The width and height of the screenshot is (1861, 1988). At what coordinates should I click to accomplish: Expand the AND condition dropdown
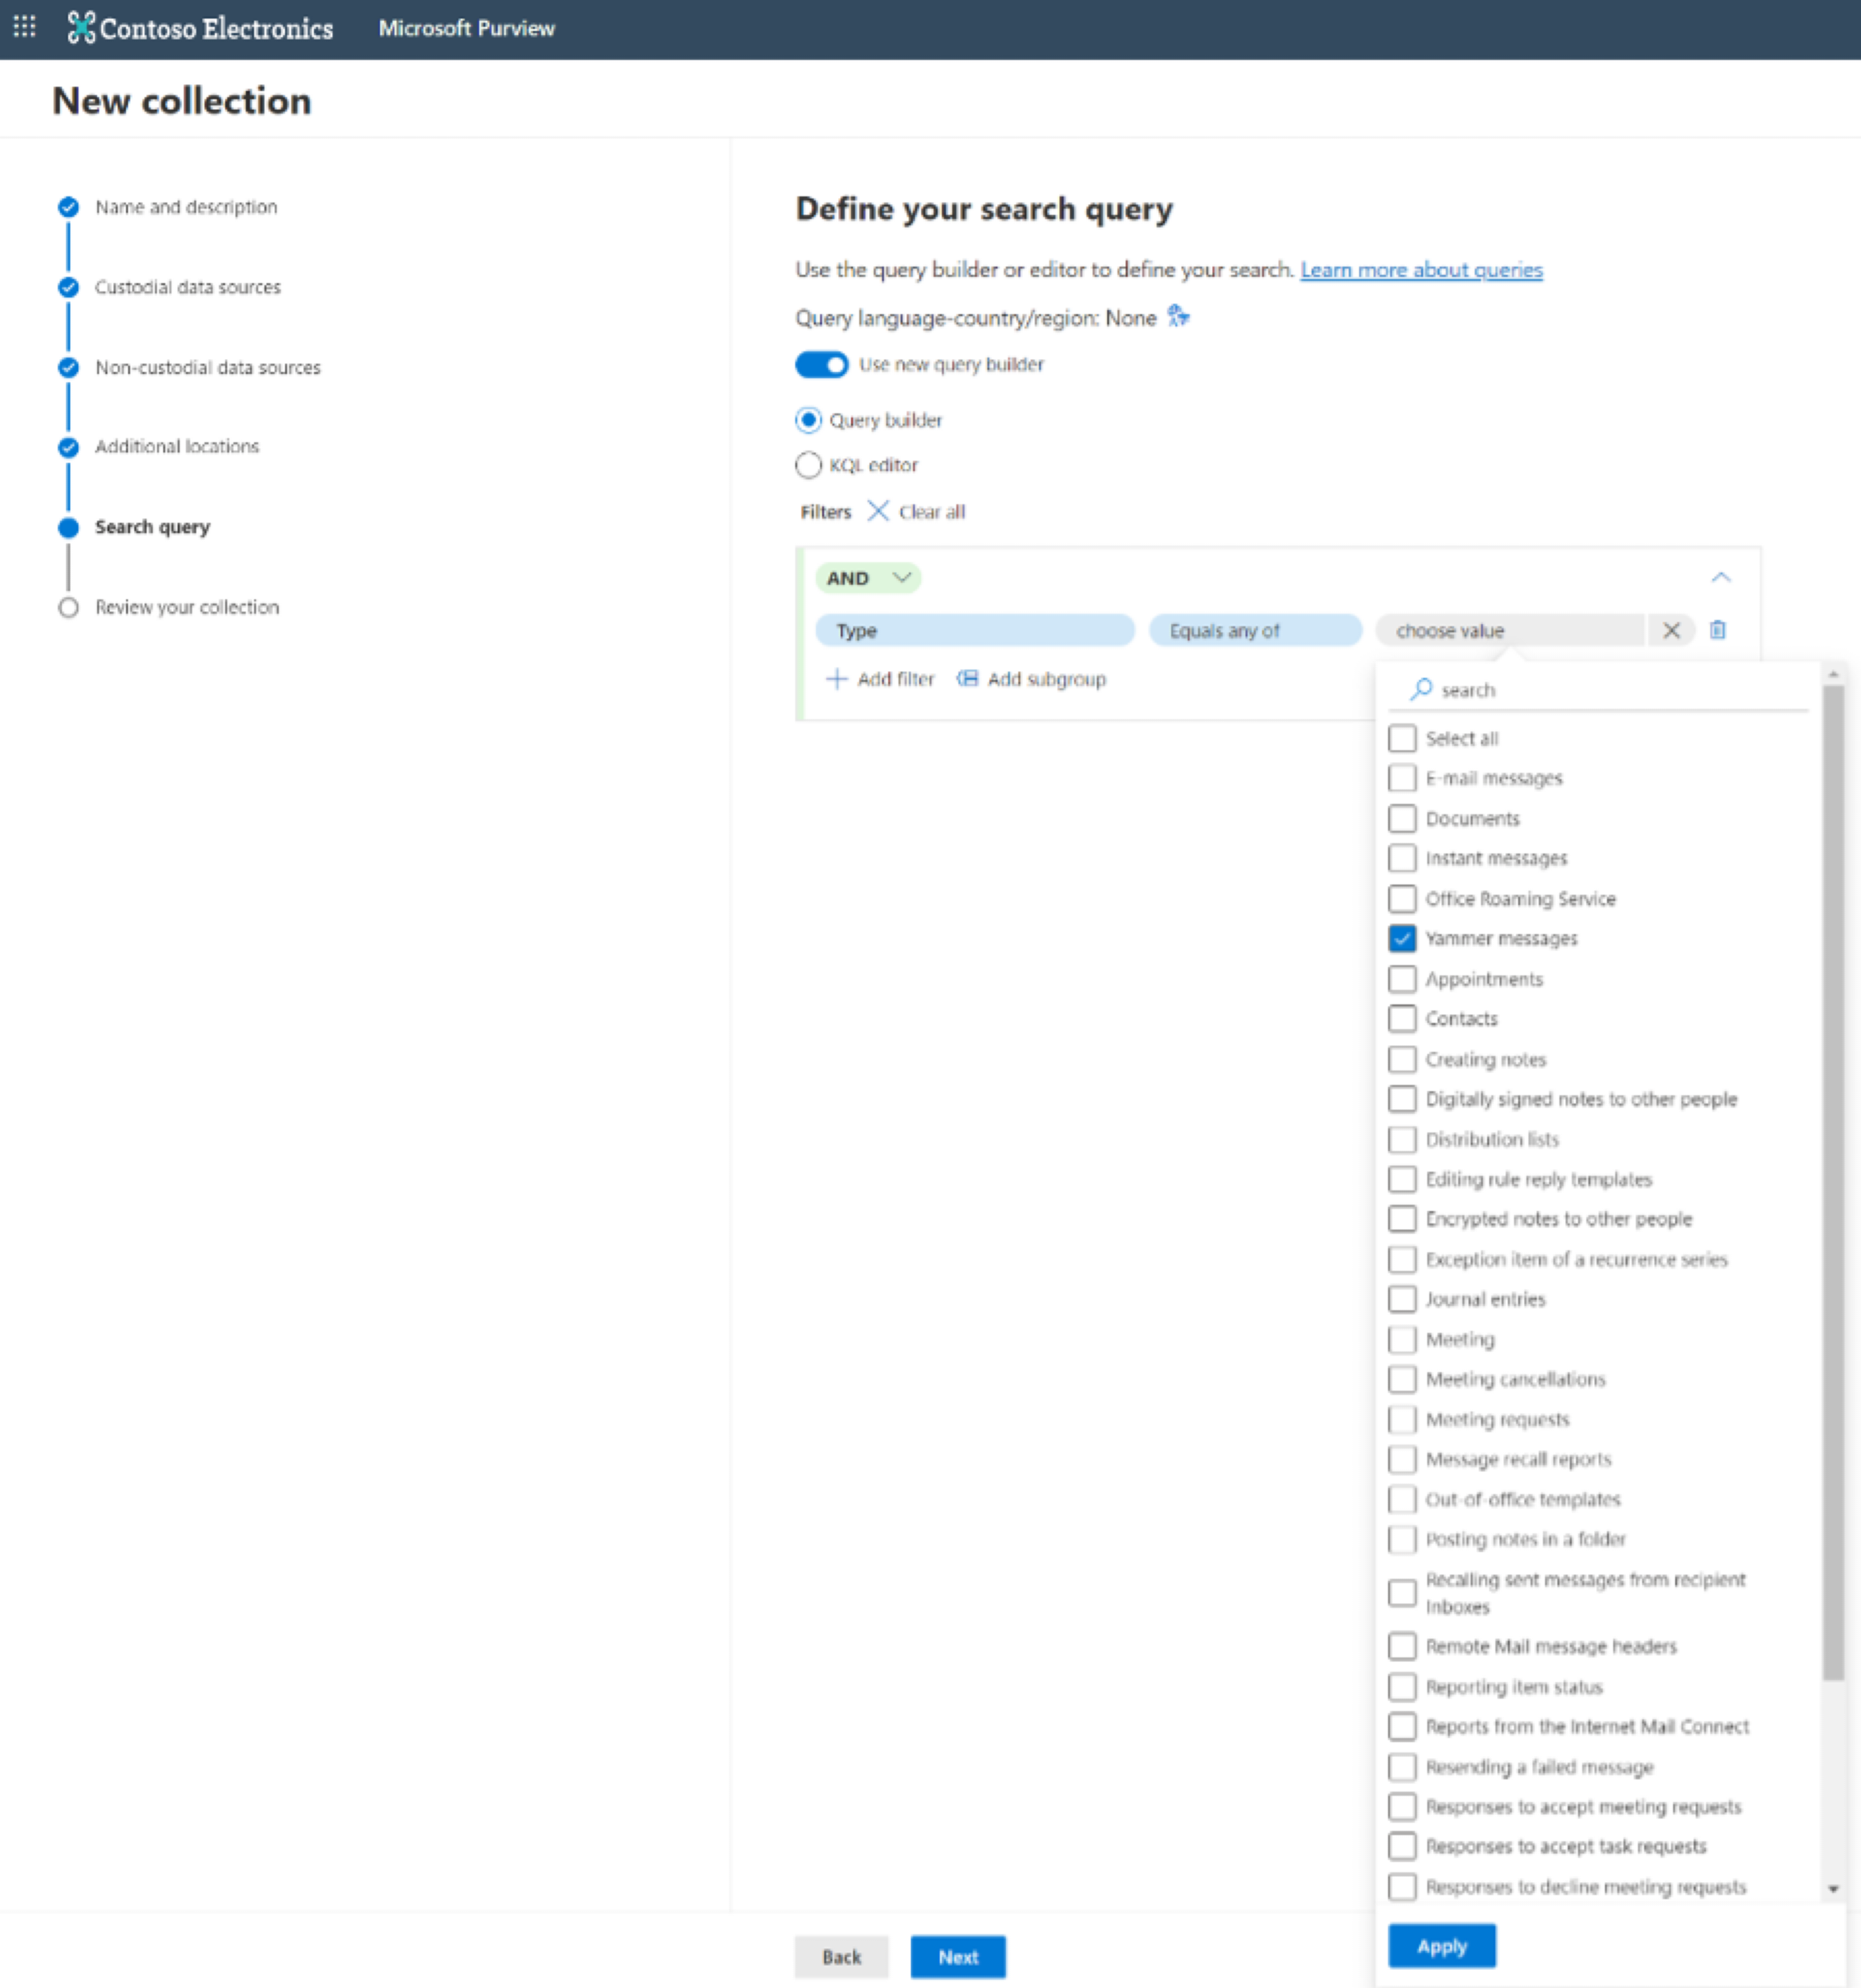[x=870, y=576]
